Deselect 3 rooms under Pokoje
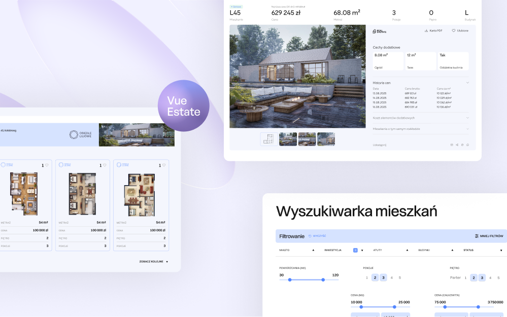507x317 pixels. [x=383, y=277]
